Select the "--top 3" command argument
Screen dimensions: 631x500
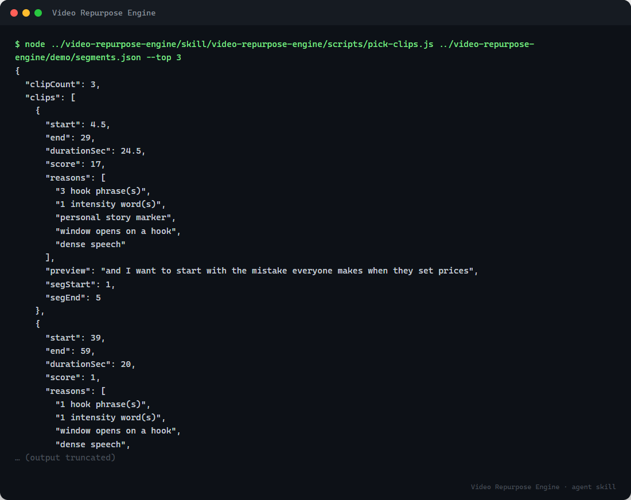(x=163, y=57)
